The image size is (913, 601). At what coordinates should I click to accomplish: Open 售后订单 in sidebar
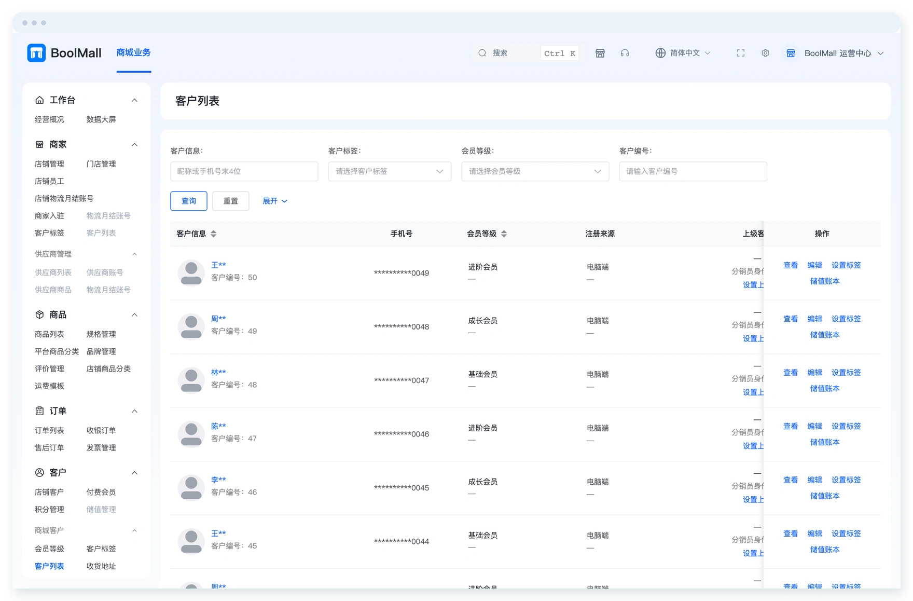tap(49, 448)
